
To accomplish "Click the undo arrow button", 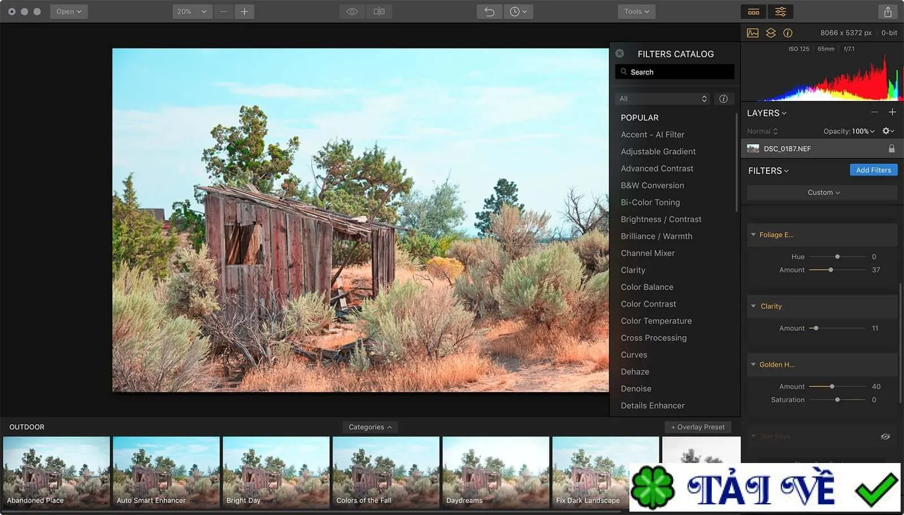I will (x=489, y=11).
